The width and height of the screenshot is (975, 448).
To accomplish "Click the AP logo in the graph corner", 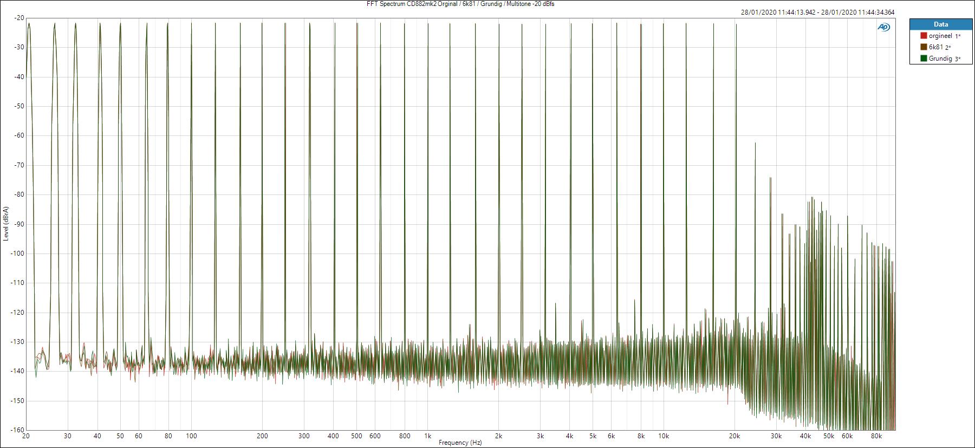I will [883, 28].
